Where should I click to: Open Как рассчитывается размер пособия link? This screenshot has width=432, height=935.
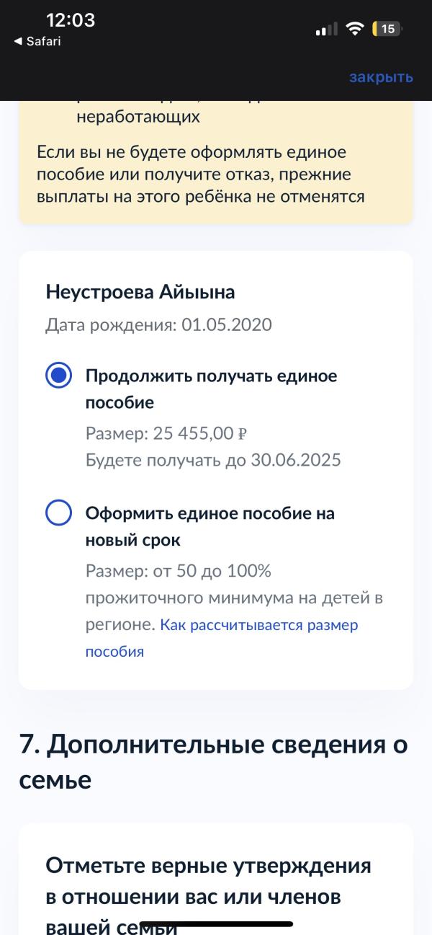[222, 638]
